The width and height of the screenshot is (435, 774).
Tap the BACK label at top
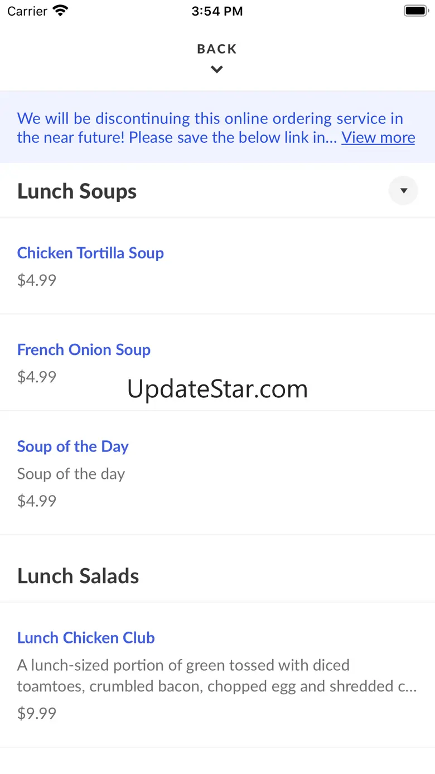pyautogui.click(x=217, y=49)
